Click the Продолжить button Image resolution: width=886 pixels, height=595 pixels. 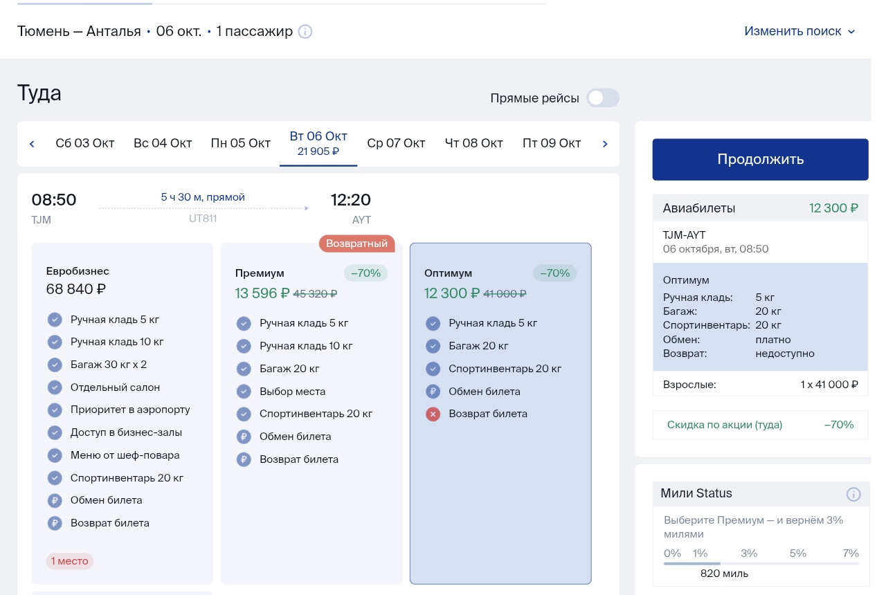pos(760,160)
